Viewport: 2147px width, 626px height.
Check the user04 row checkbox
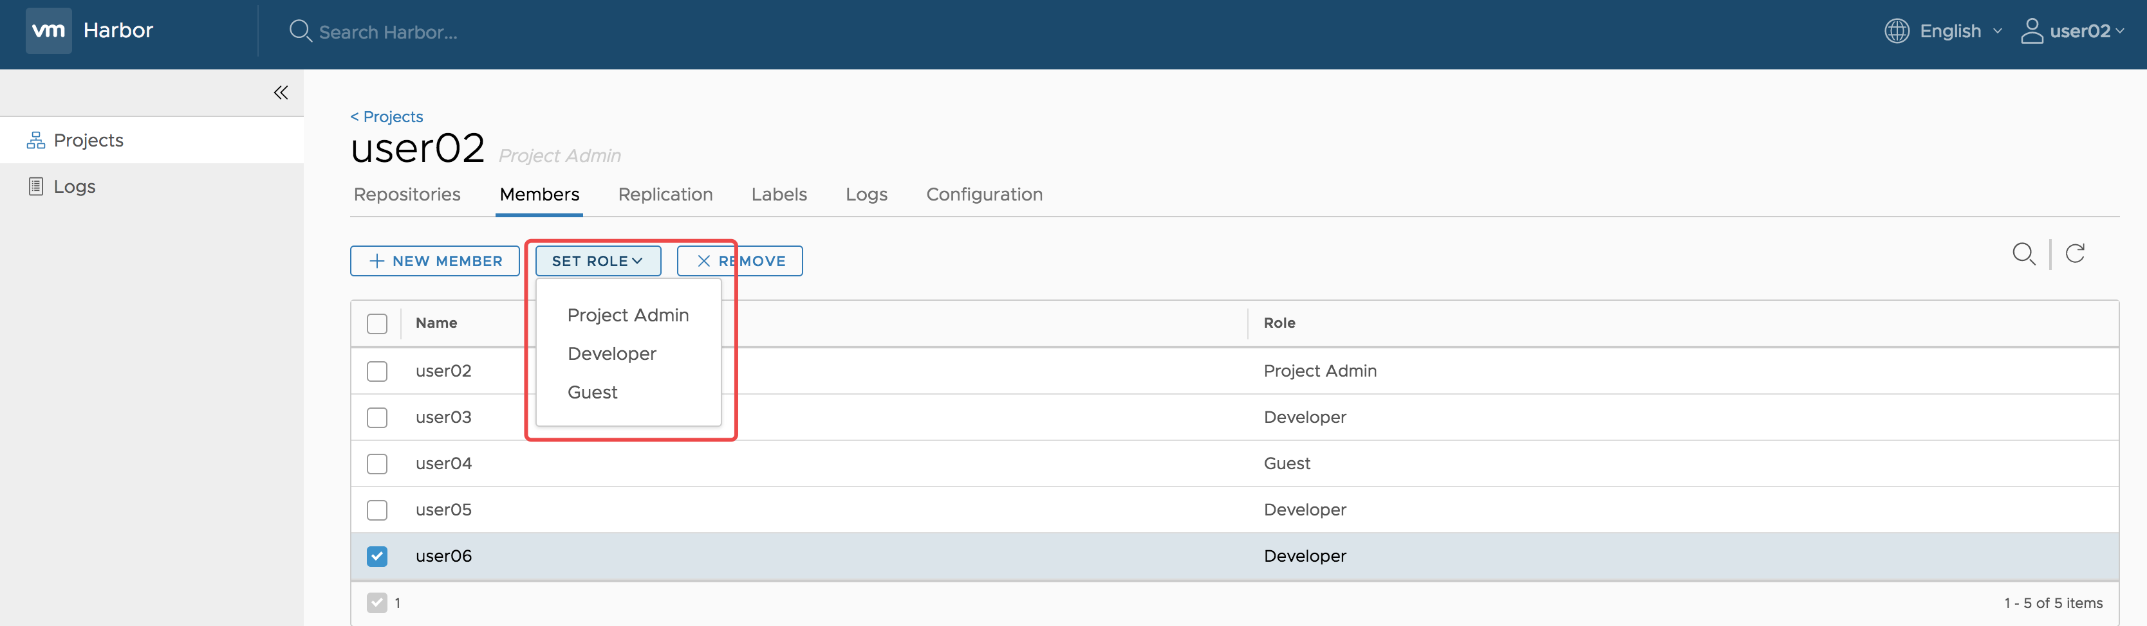[x=376, y=463]
